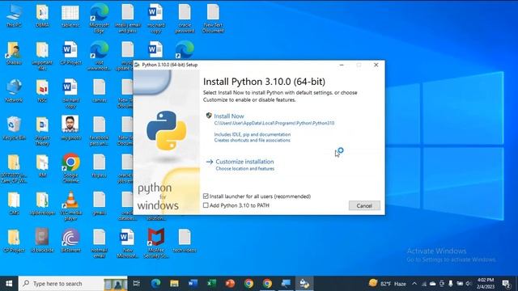Choose Customize installation option
Screen dimensions: 518x291
pos(244,162)
